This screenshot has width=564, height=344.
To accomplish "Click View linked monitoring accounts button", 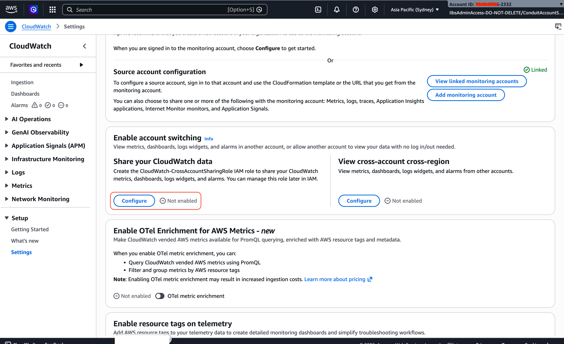I will [x=477, y=81].
